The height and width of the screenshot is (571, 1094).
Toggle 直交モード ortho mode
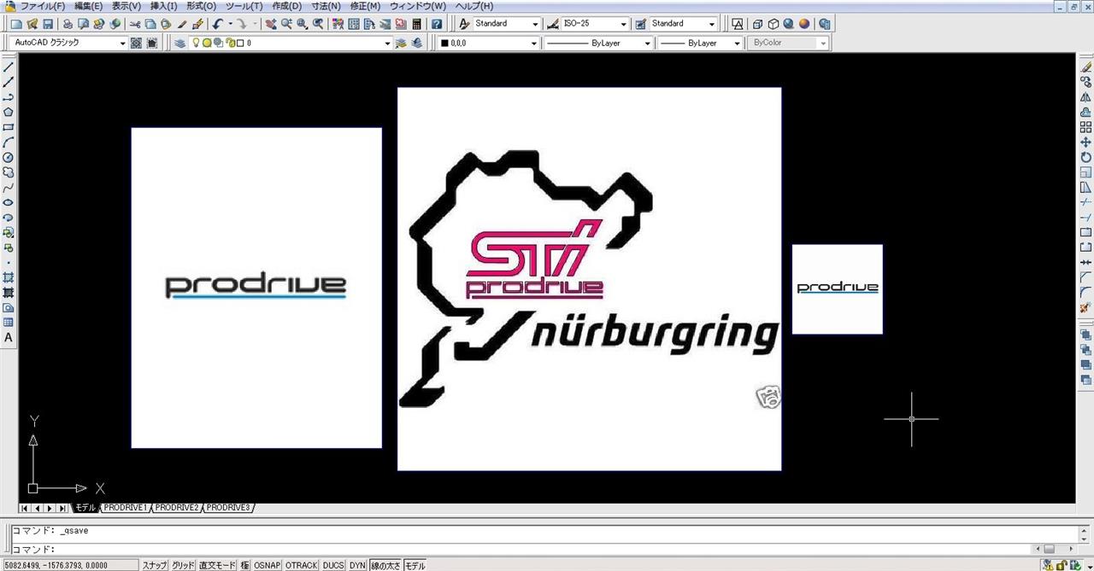217,565
